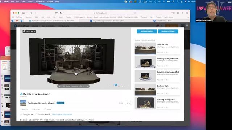Switch to the Box presentations tab
This screenshot has width=232, height=130.
(107, 21)
